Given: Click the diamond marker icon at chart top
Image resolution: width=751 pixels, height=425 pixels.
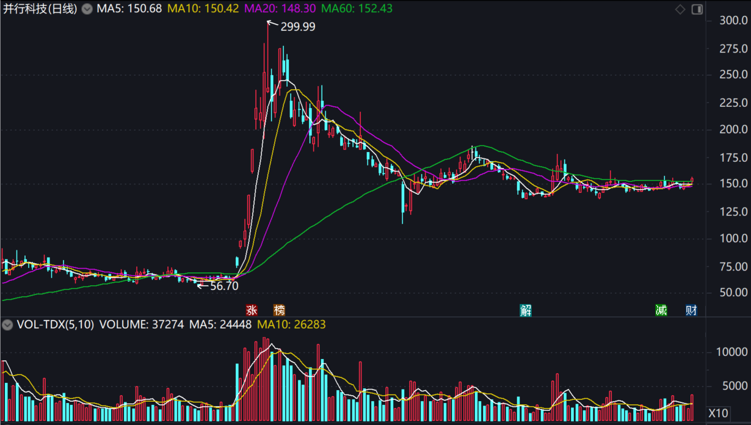Looking at the screenshot, I should tap(680, 9).
